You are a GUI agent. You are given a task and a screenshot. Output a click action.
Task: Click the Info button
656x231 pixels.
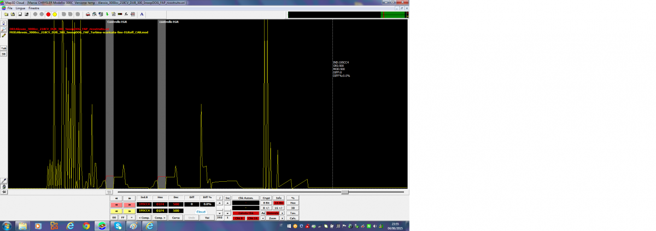[279, 198]
